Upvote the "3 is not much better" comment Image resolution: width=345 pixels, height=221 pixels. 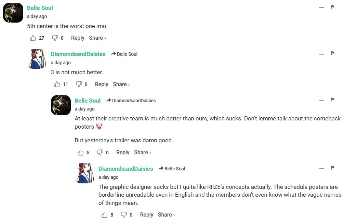(57, 84)
